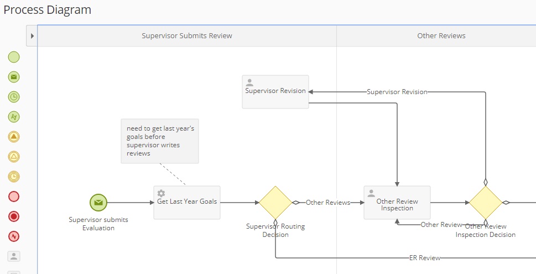The width and height of the screenshot is (536, 274).
Task: Select the yellow timer intermediate event icon
Action: click(x=14, y=177)
